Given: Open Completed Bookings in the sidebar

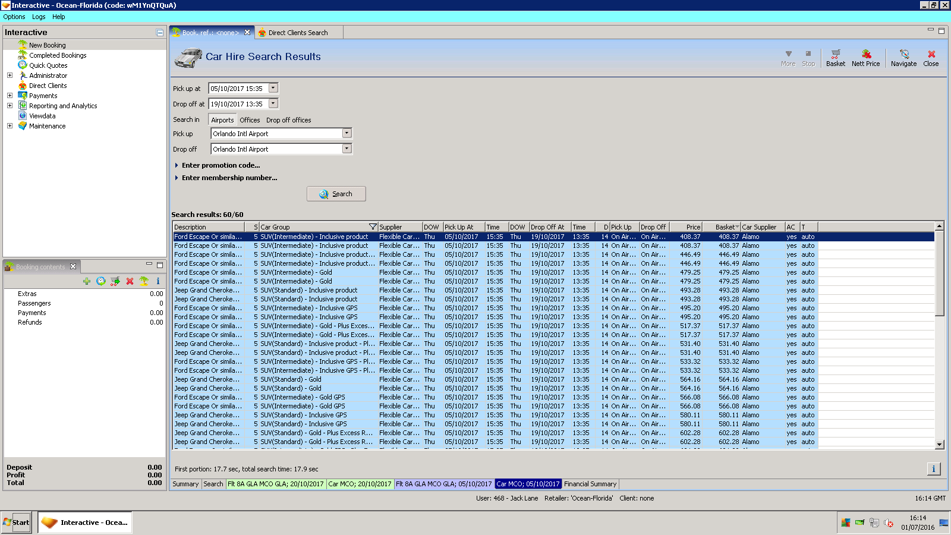Looking at the screenshot, I should click(58, 55).
